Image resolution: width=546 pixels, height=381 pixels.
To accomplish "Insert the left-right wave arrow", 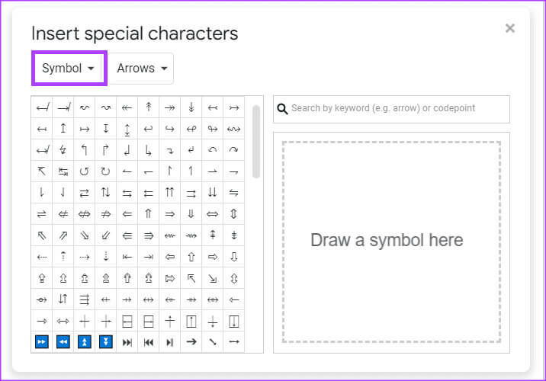I will tap(233, 129).
